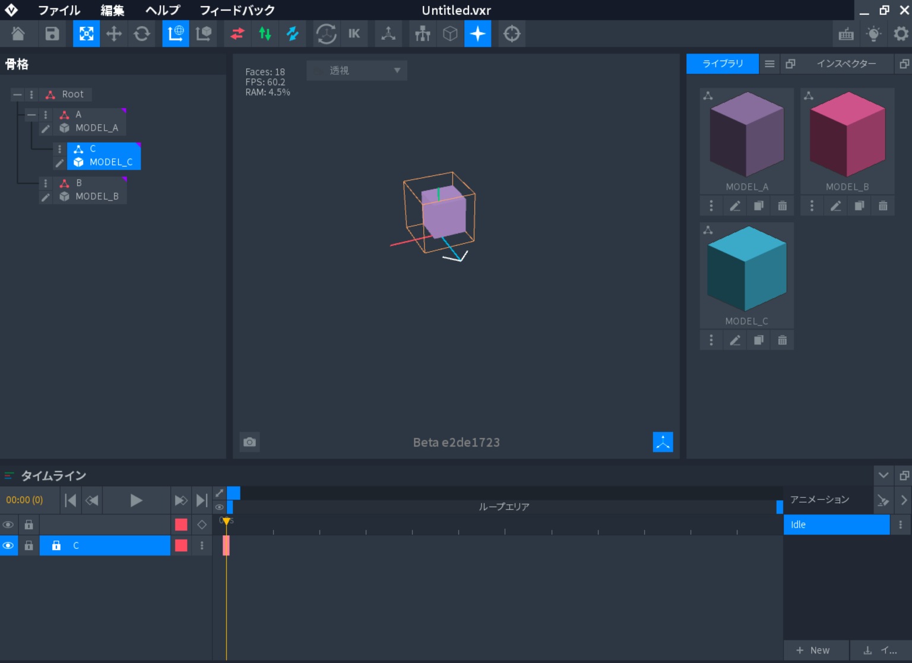Click the red keyframe swatch for track C
Image resolution: width=912 pixels, height=663 pixels.
pyautogui.click(x=181, y=545)
